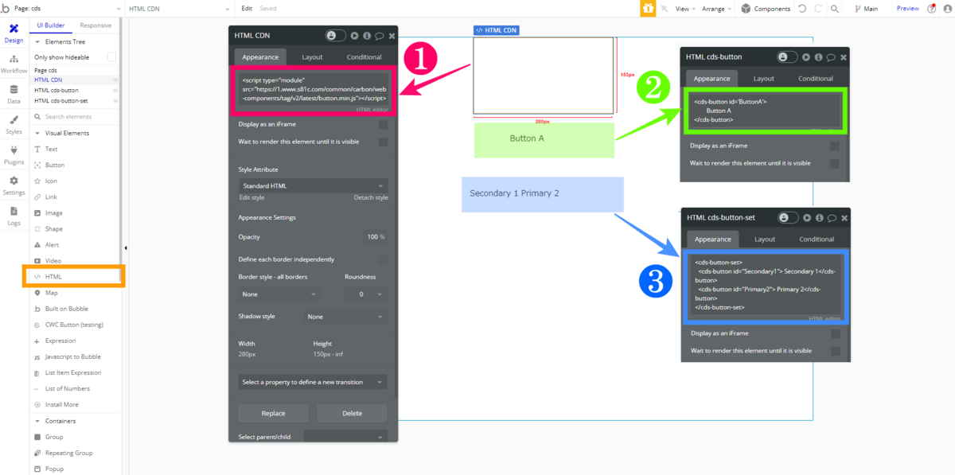Switch to the Responsive tab
This screenshot has width=955, height=475.
click(95, 25)
